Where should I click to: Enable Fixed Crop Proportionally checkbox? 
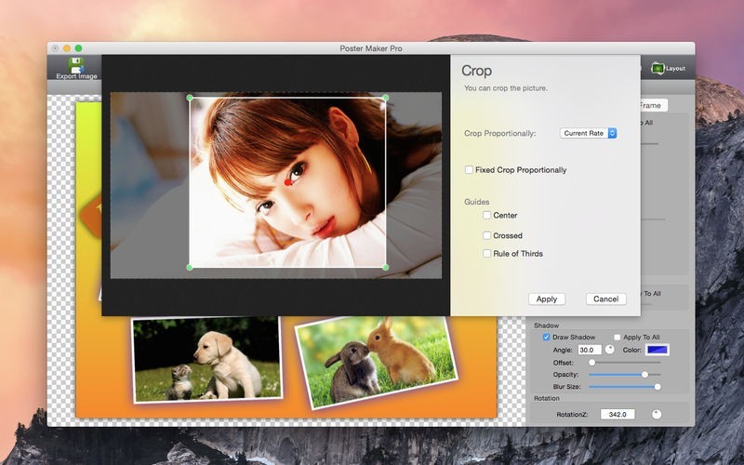pos(470,170)
